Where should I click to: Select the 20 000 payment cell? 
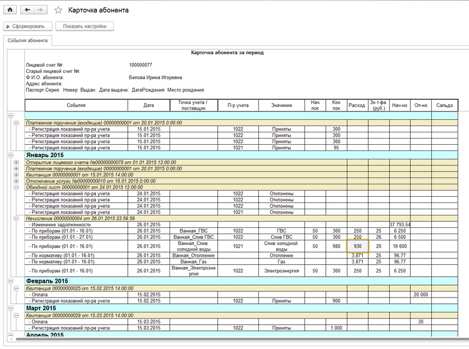pos(420,295)
